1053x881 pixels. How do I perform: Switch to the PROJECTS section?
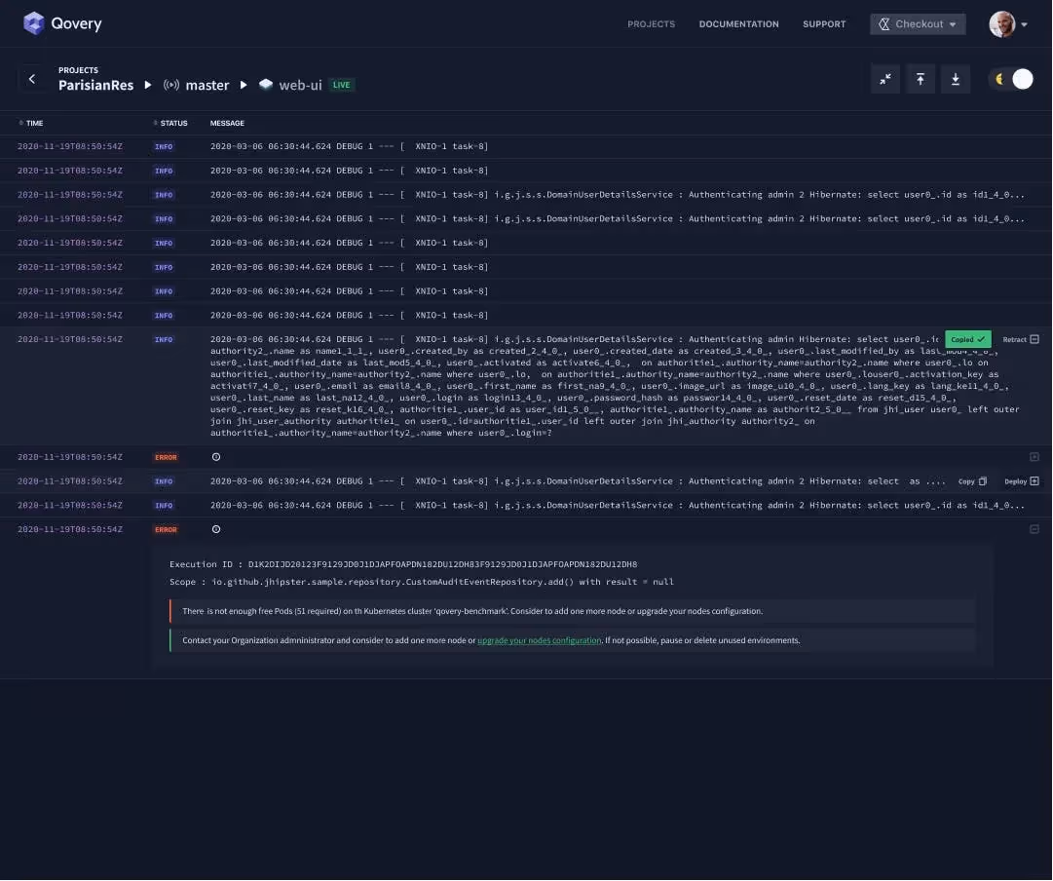coord(651,24)
